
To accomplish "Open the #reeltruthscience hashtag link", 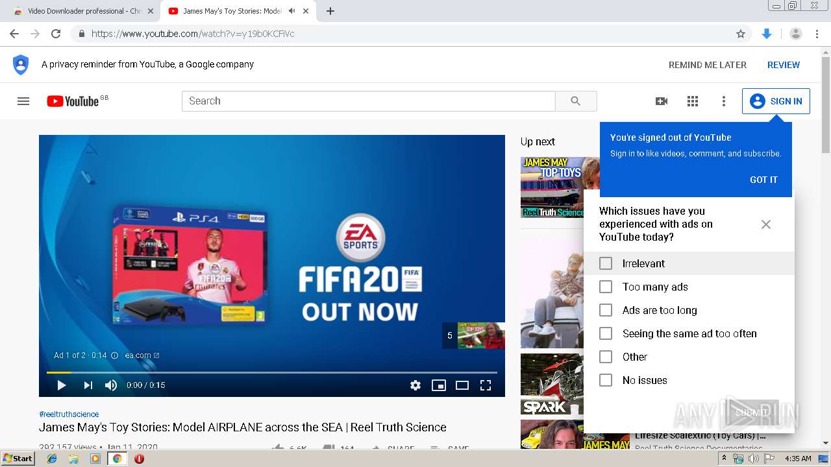I will [69, 414].
